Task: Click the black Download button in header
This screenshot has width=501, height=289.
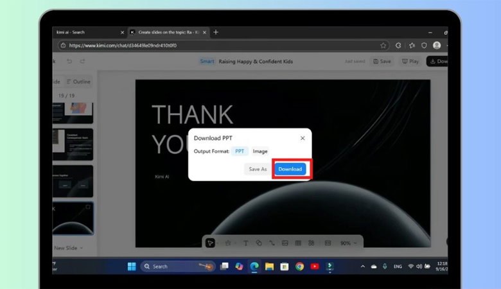Action: (x=437, y=61)
